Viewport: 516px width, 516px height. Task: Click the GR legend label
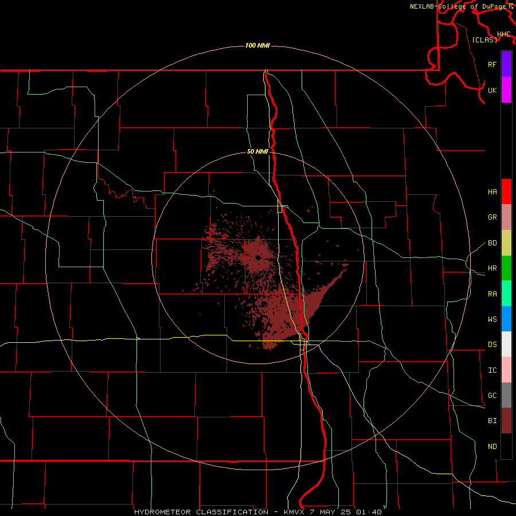[x=492, y=217]
